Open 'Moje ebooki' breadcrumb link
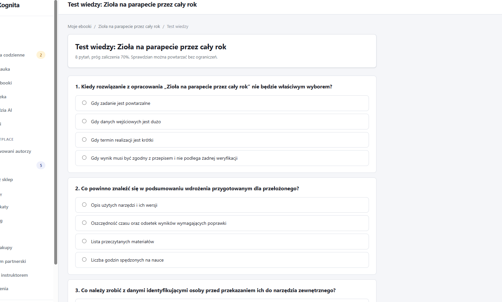Viewport: 502px width, 302px height. click(x=80, y=27)
